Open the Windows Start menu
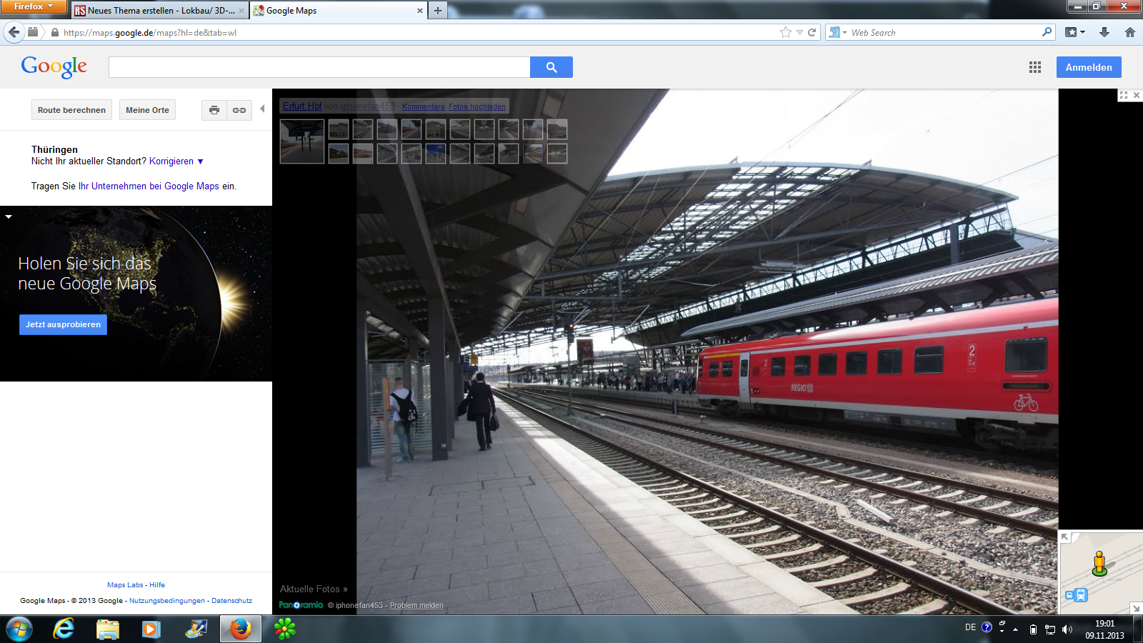 click(x=19, y=629)
